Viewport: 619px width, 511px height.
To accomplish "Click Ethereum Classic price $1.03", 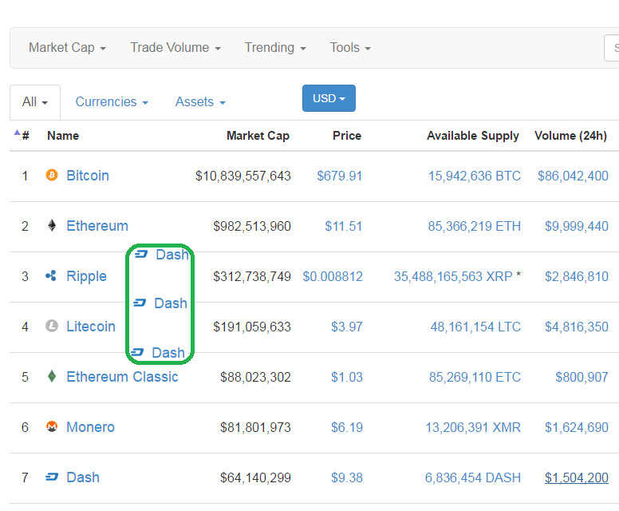I will [347, 377].
